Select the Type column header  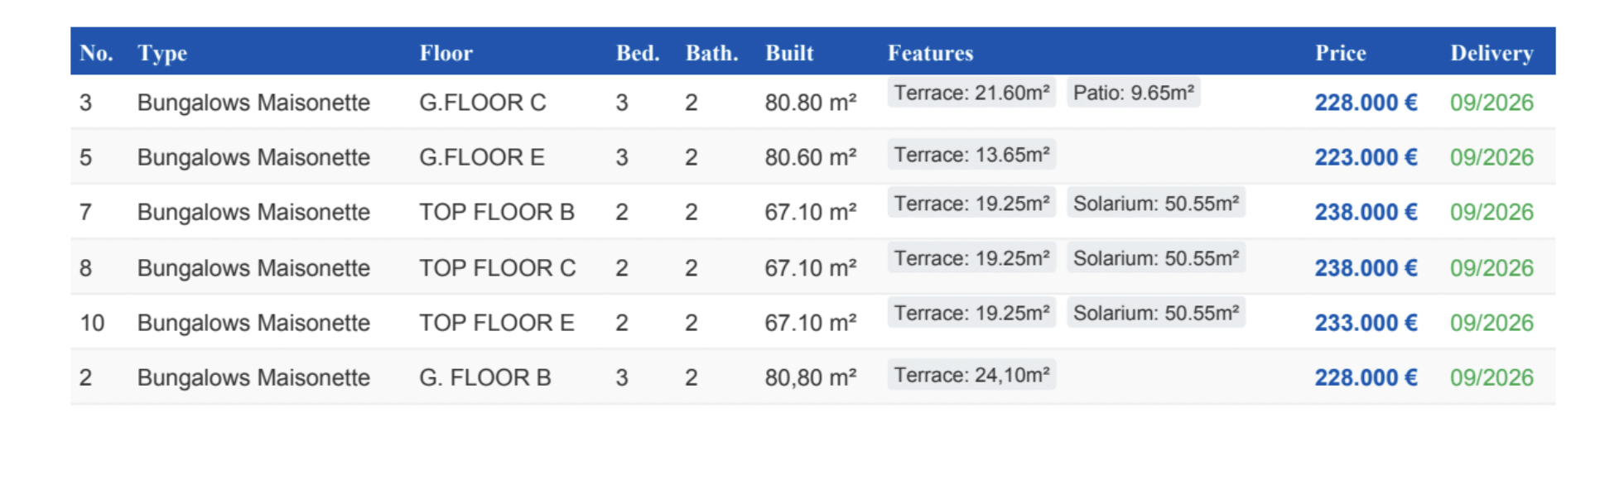pos(162,53)
